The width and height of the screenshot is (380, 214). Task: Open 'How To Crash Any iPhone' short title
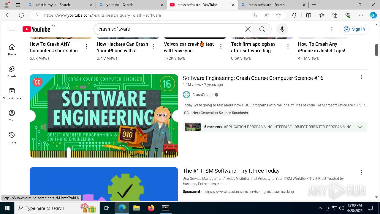323,47
